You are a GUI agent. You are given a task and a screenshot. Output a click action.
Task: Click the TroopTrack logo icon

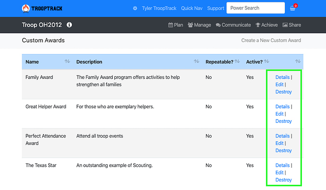coord(26,9)
